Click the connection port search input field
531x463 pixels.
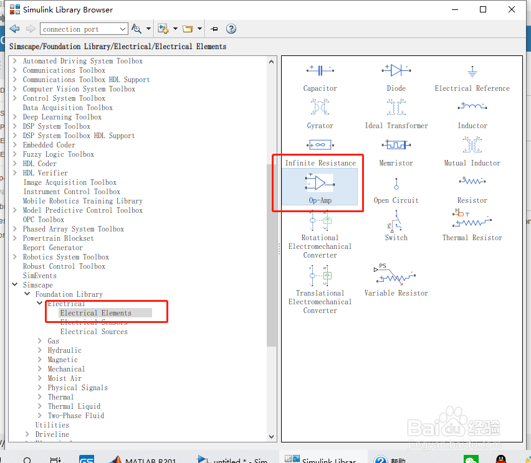[80, 29]
